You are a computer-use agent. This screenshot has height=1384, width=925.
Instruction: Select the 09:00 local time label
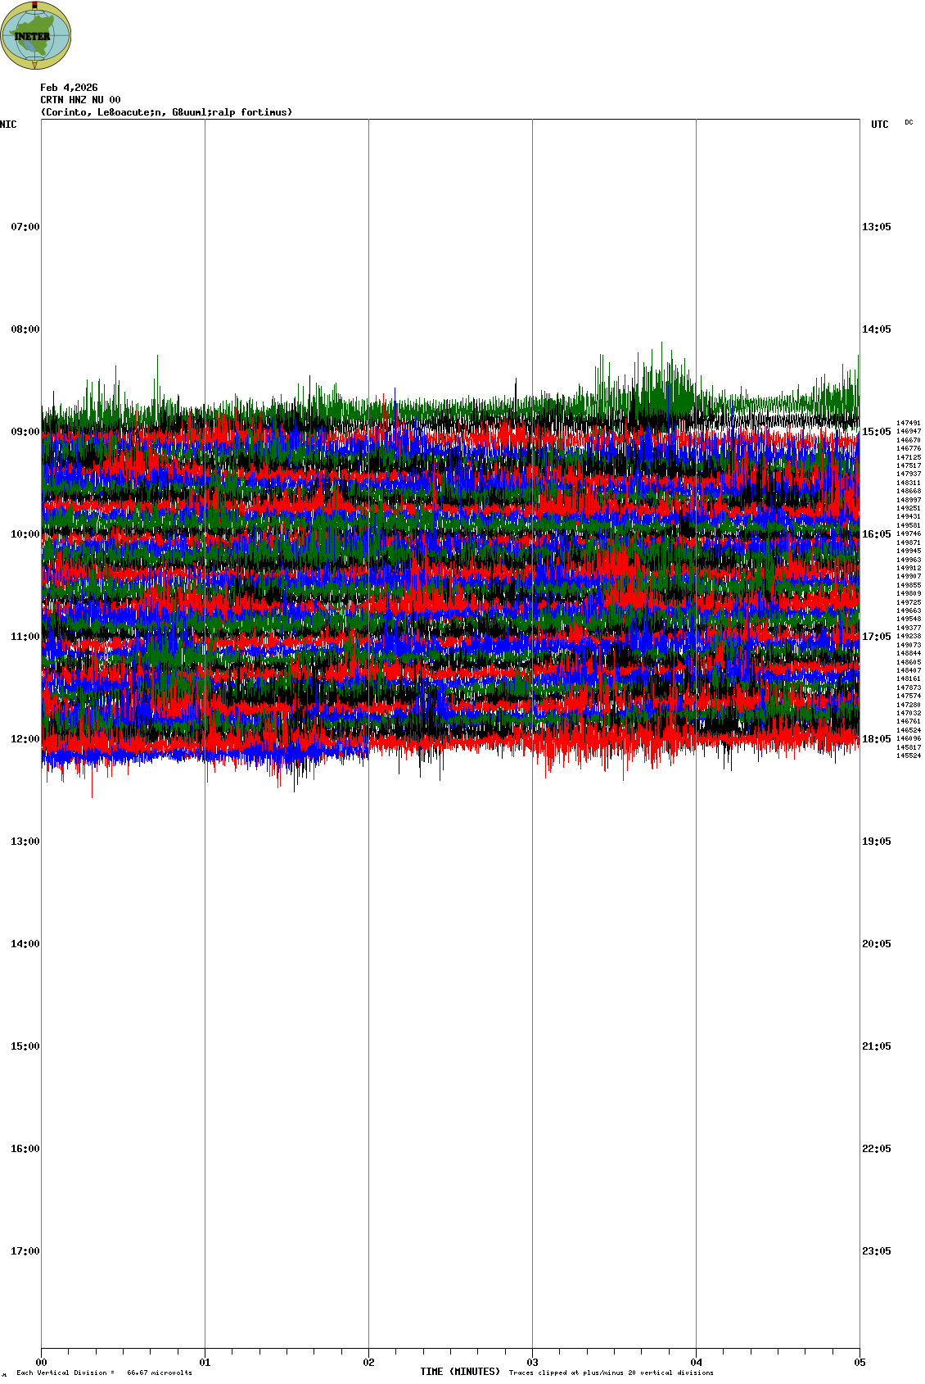pos(25,432)
